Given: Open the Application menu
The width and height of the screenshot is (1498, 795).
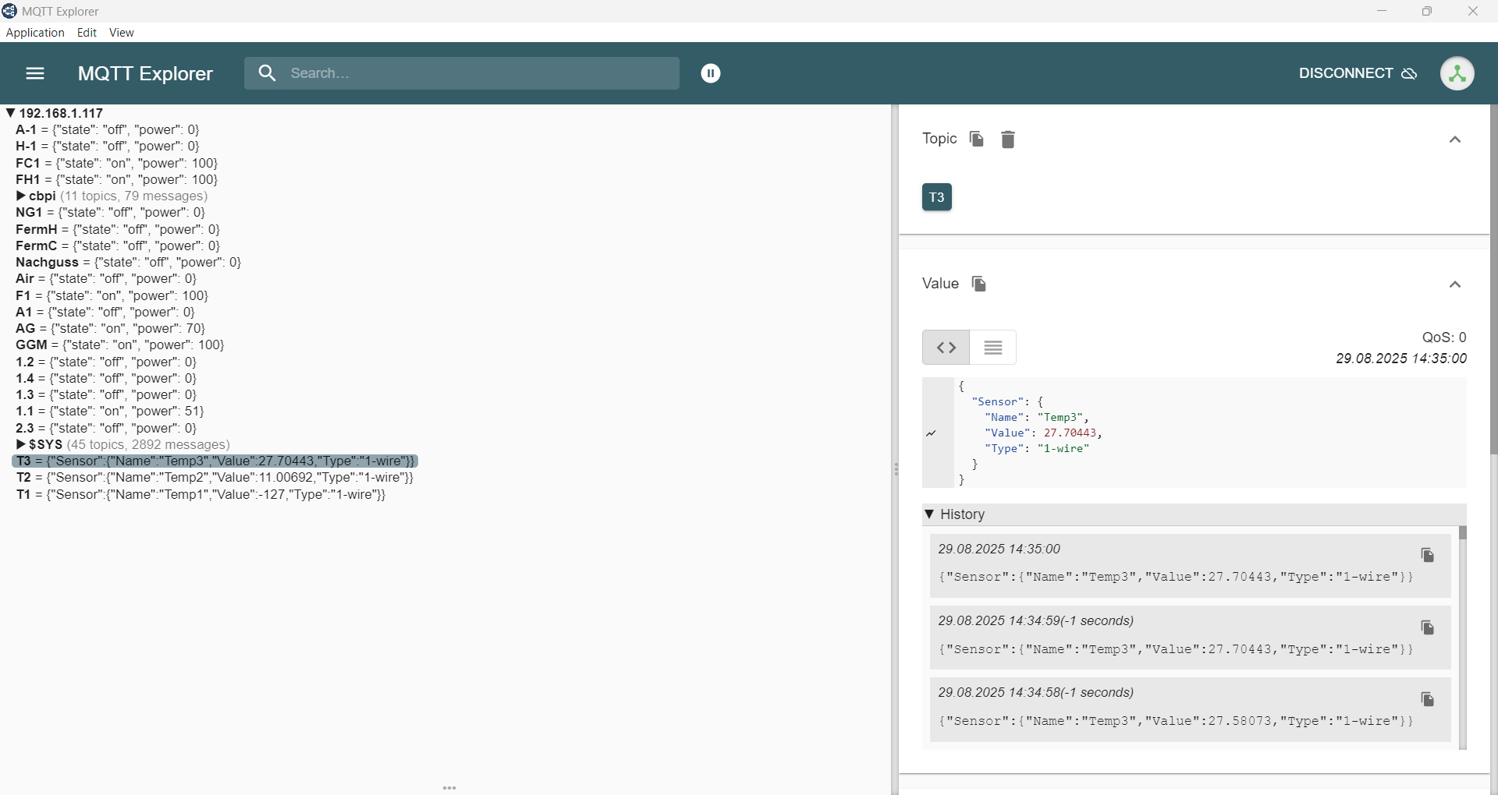Looking at the screenshot, I should coord(35,33).
